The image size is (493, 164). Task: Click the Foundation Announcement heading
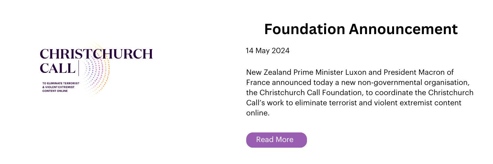pyautogui.click(x=361, y=29)
